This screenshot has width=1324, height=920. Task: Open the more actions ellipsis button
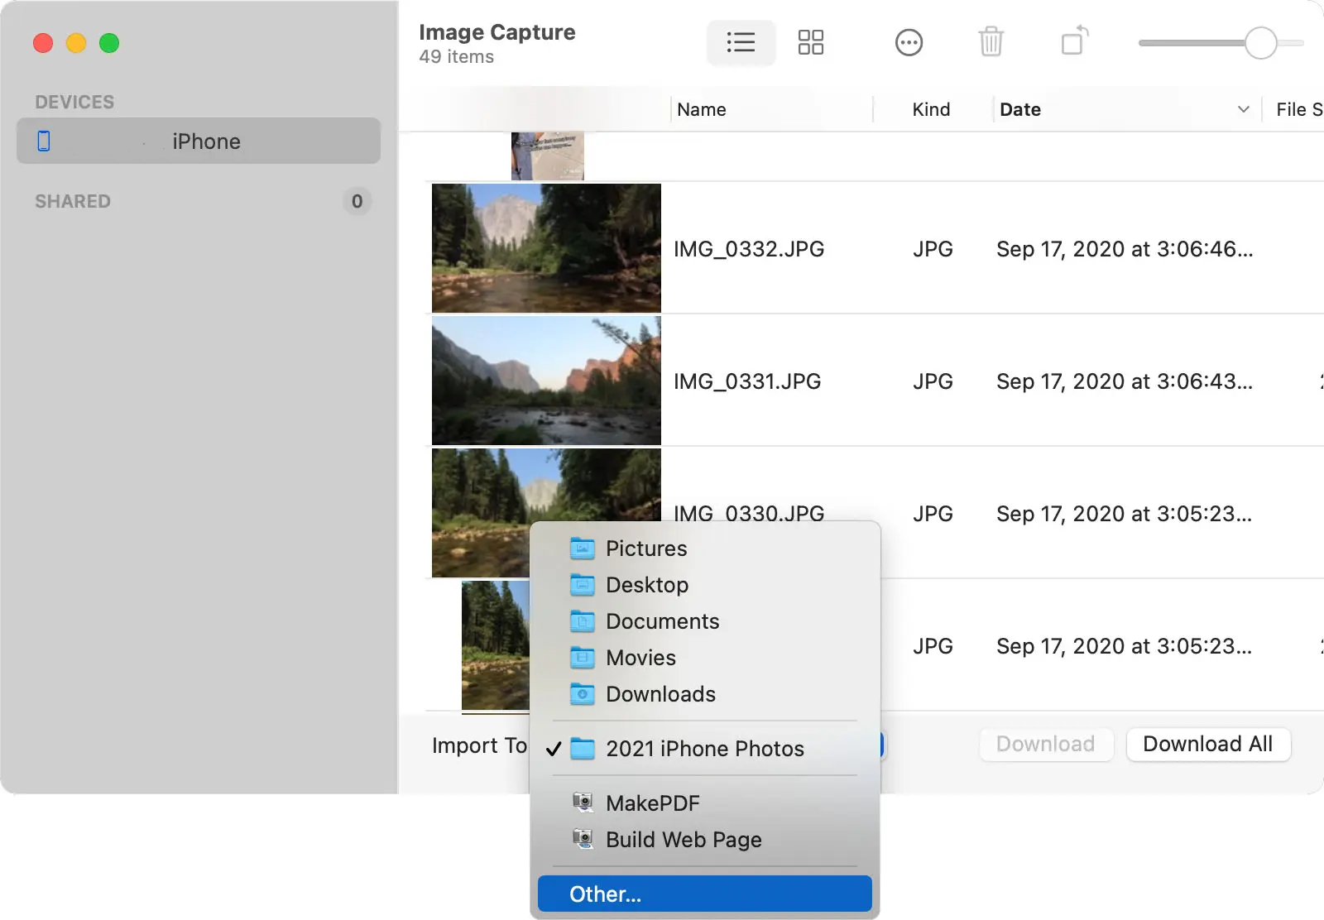pyautogui.click(x=909, y=42)
